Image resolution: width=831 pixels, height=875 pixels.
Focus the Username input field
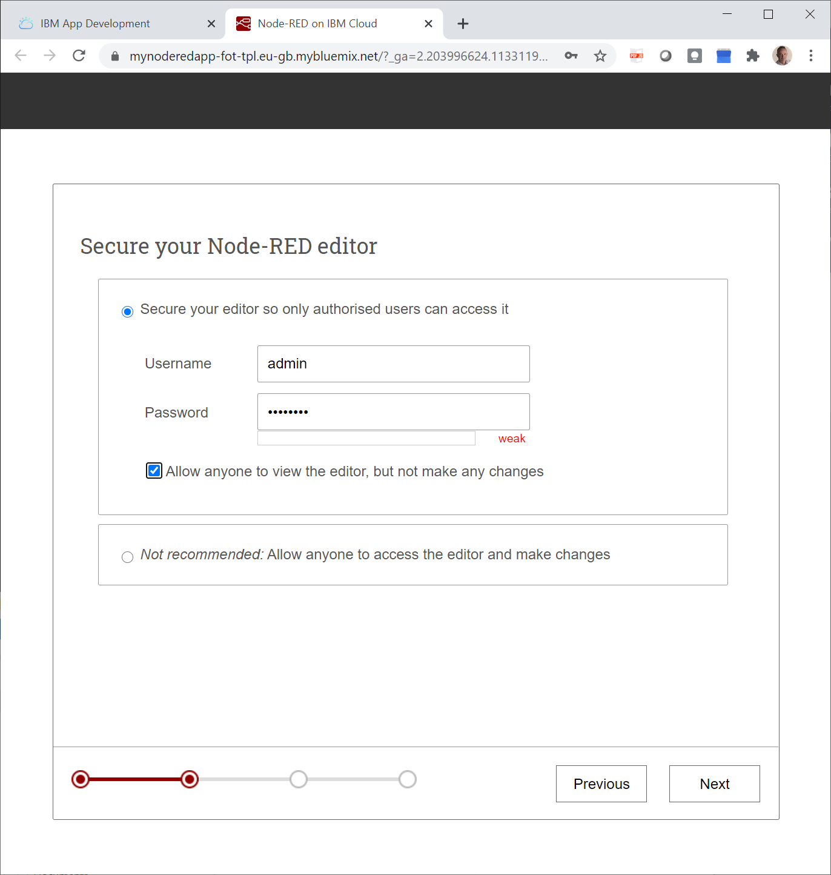394,364
